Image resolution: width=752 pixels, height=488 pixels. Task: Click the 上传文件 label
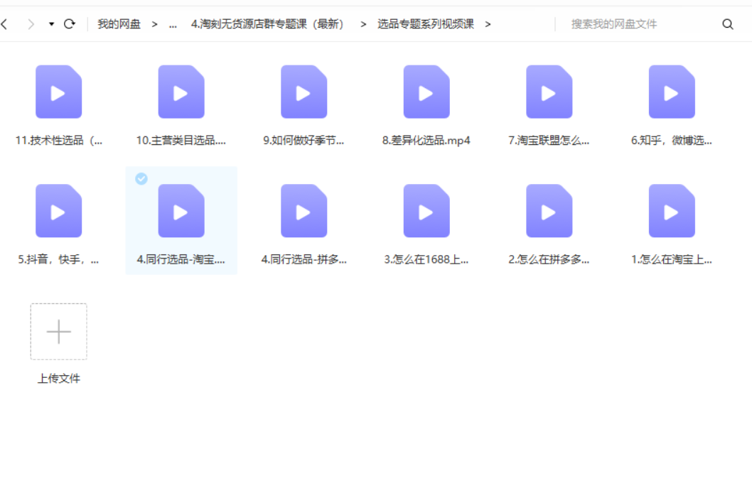[58, 379]
